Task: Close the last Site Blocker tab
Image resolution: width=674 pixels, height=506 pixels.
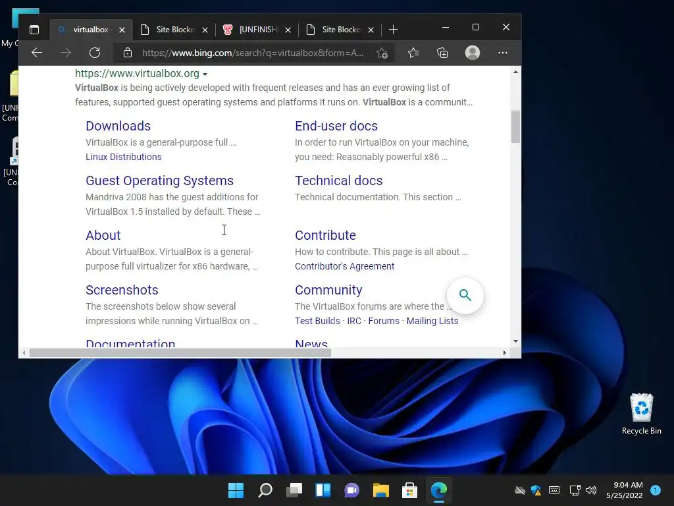Action: [371, 30]
